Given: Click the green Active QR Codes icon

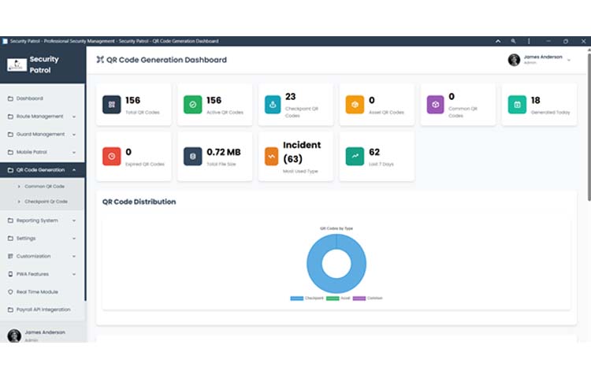Looking at the screenshot, I should tap(192, 105).
